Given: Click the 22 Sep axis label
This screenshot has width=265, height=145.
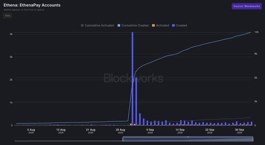Looking at the screenshot, I should [210, 131].
